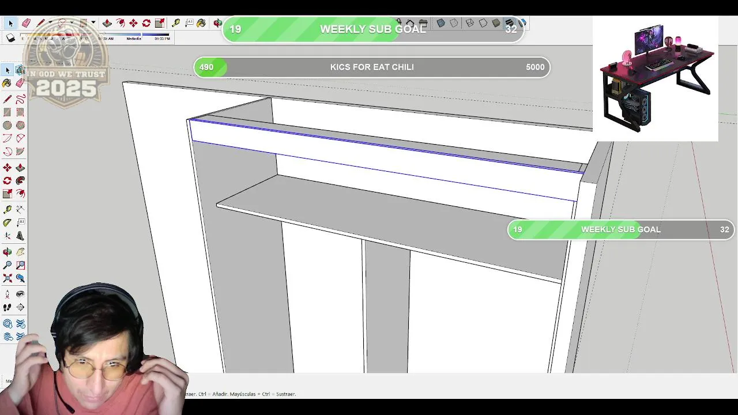Select the Look Around eye tool
This screenshot has width=738, height=415.
(x=20, y=294)
